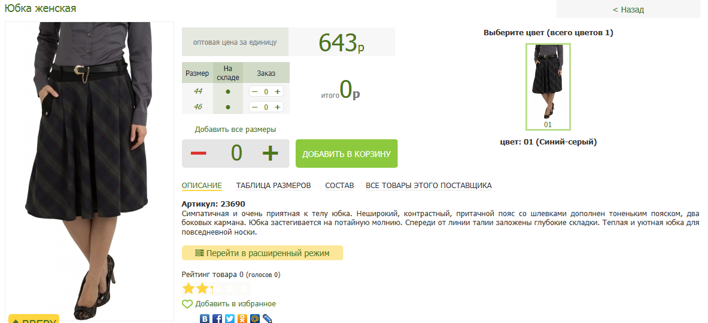Share via Odnoklassniki icon
708x323 pixels.
(242, 319)
